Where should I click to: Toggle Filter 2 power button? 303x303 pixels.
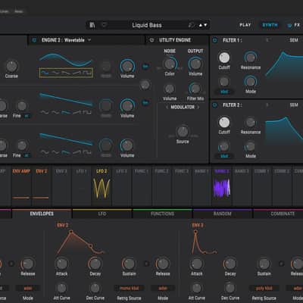[x=215, y=105]
